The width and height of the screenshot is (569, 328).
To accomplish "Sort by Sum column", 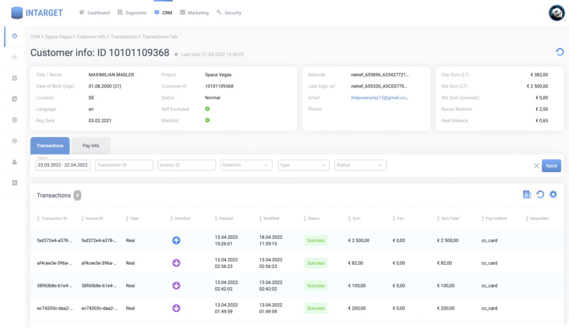I will click(x=354, y=219).
